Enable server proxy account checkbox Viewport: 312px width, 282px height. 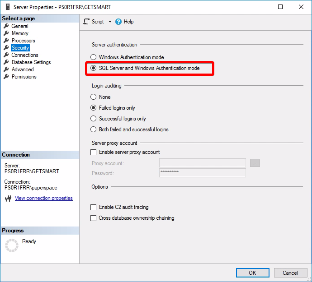point(94,153)
